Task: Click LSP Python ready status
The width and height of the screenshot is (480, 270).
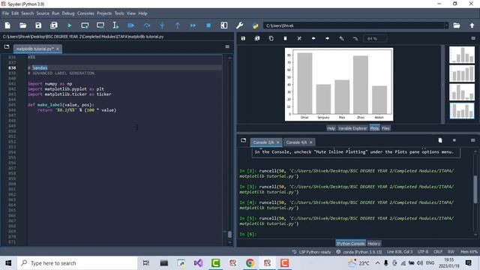Action: click(x=312, y=252)
